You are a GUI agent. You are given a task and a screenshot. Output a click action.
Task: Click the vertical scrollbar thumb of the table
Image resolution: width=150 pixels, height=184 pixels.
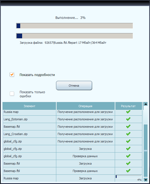pyautogui.click(x=146, y=151)
